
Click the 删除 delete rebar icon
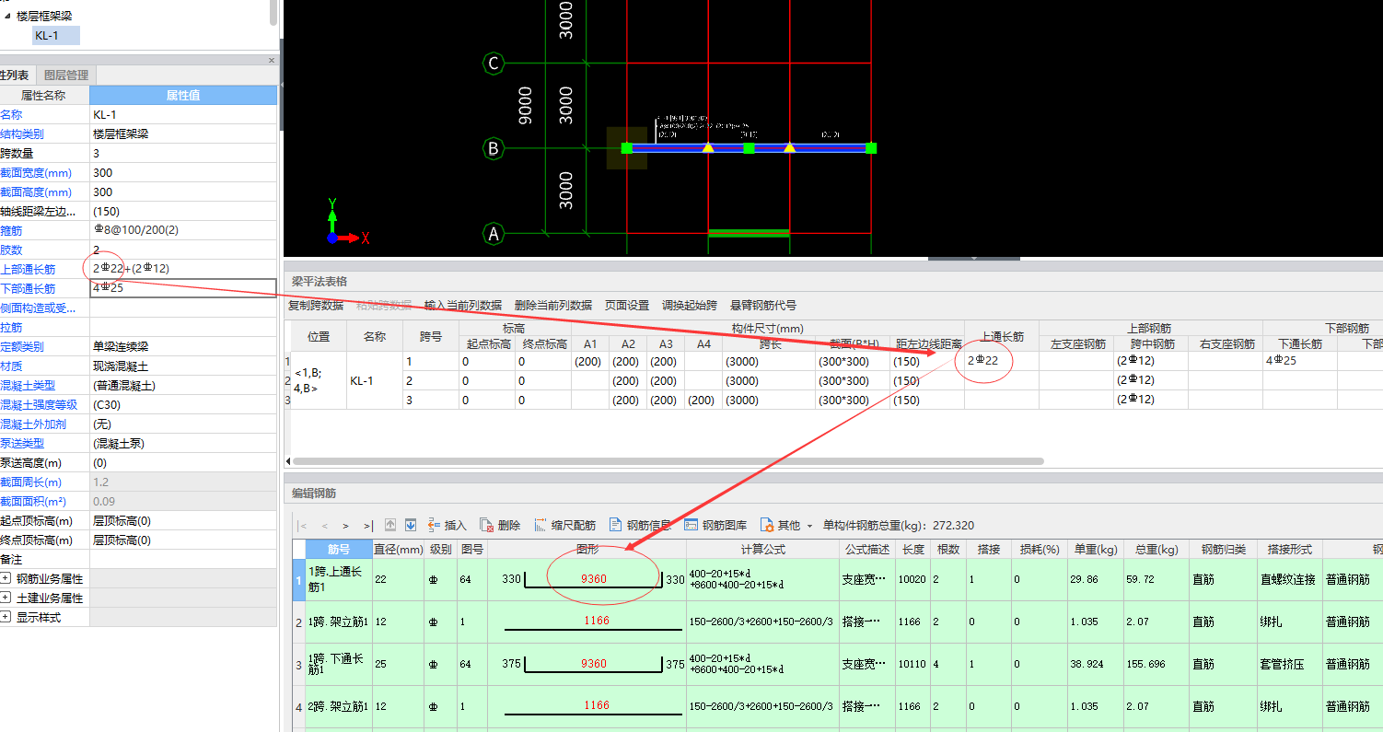coord(487,525)
